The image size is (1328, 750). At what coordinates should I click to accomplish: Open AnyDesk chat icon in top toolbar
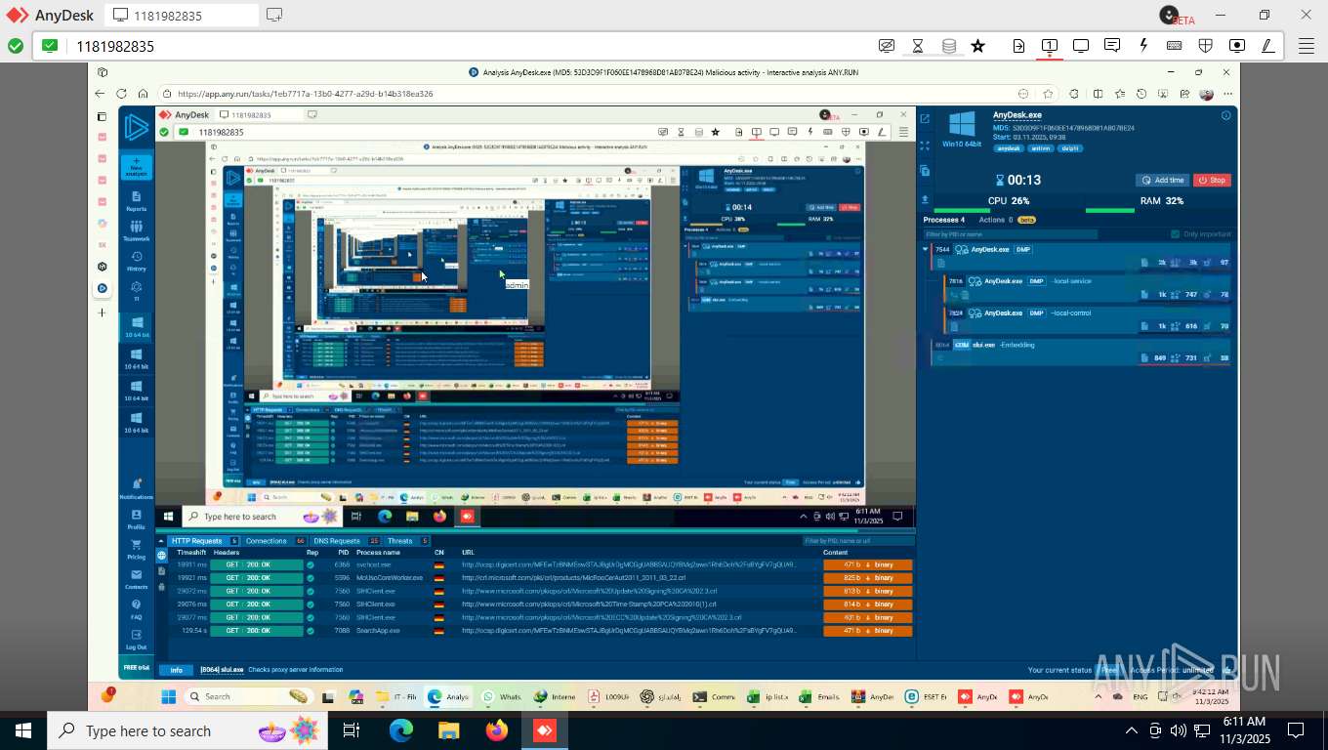pos(1112,46)
